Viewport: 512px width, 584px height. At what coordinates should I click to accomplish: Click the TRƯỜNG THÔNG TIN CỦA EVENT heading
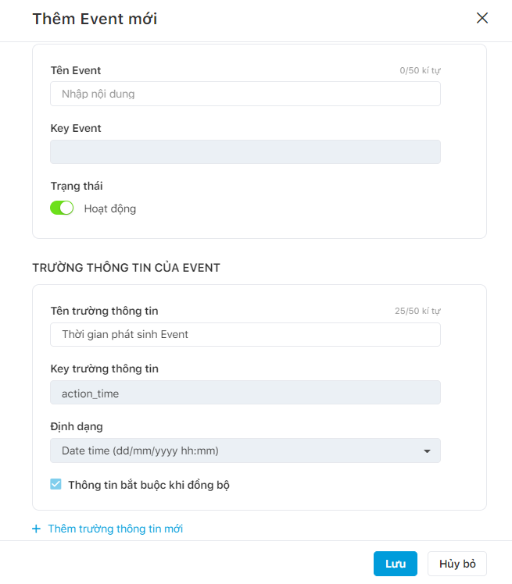(x=126, y=268)
